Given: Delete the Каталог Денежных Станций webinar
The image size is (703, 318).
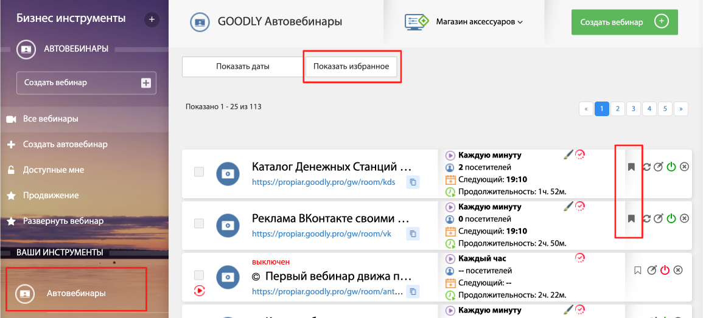Looking at the screenshot, I should coord(684,167).
